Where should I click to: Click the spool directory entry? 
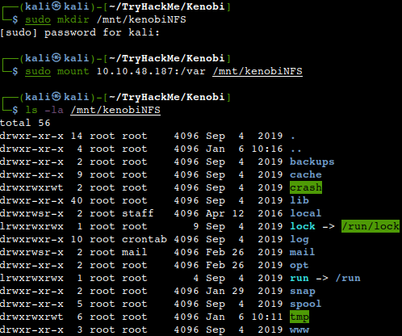tap(305, 304)
